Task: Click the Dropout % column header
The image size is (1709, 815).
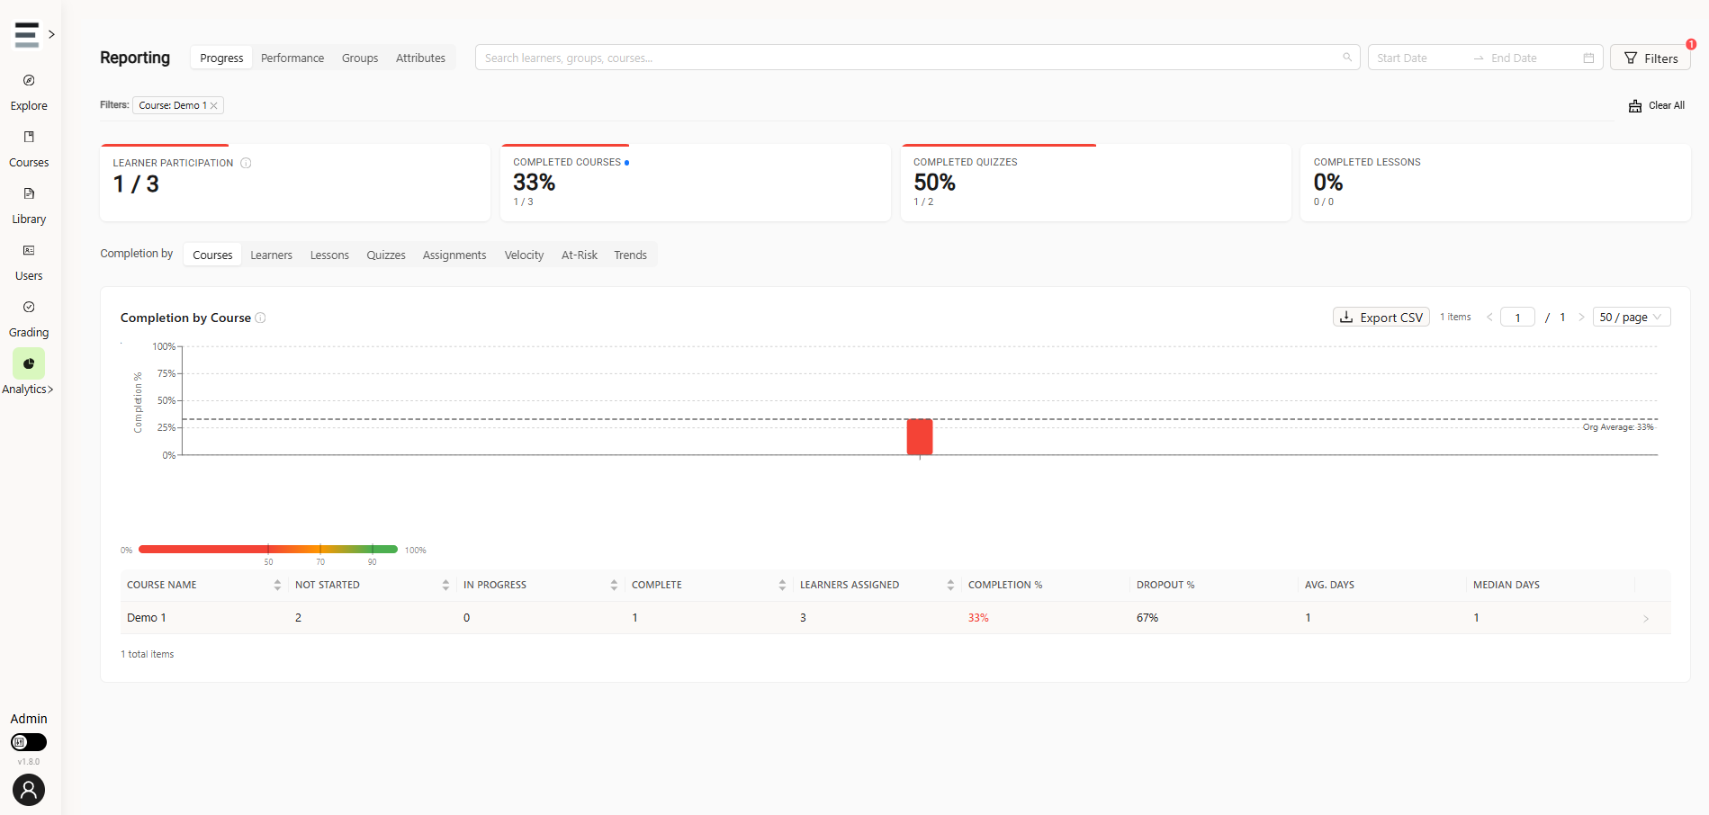Action: tap(1165, 585)
